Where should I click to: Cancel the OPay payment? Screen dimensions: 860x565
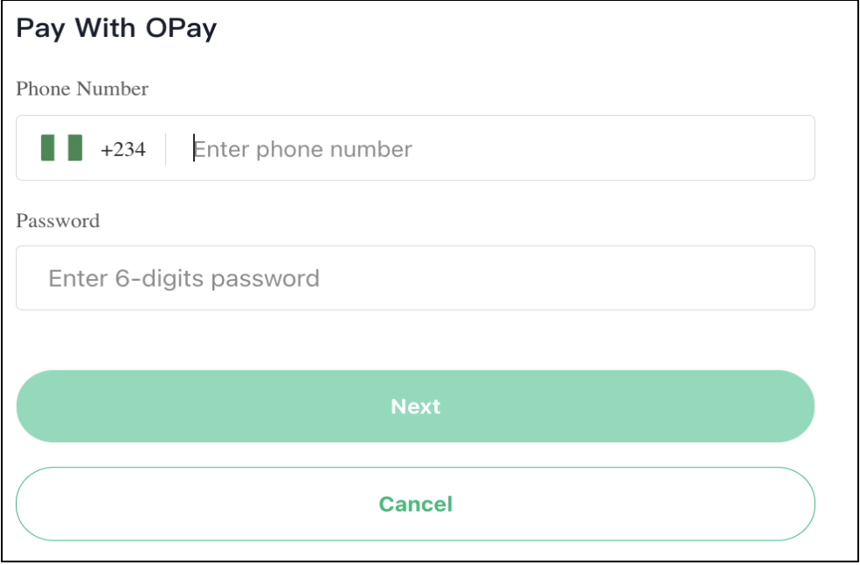pos(415,504)
